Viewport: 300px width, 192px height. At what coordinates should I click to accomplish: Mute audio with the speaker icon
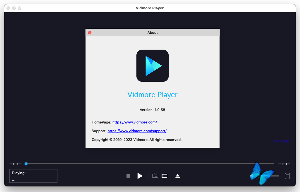coord(252,176)
